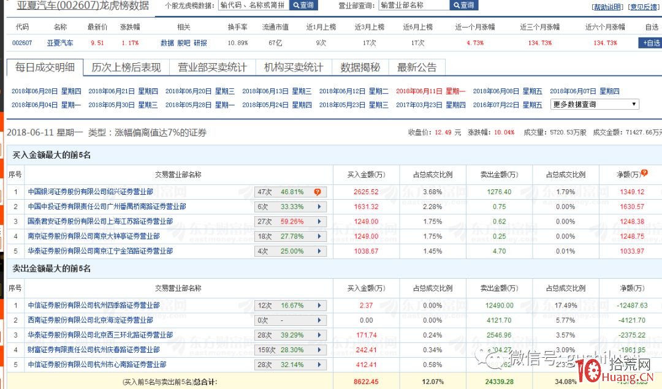The image size is (662, 389).
Task: Open the 机构买卖统计 tab
Action: tap(294, 67)
